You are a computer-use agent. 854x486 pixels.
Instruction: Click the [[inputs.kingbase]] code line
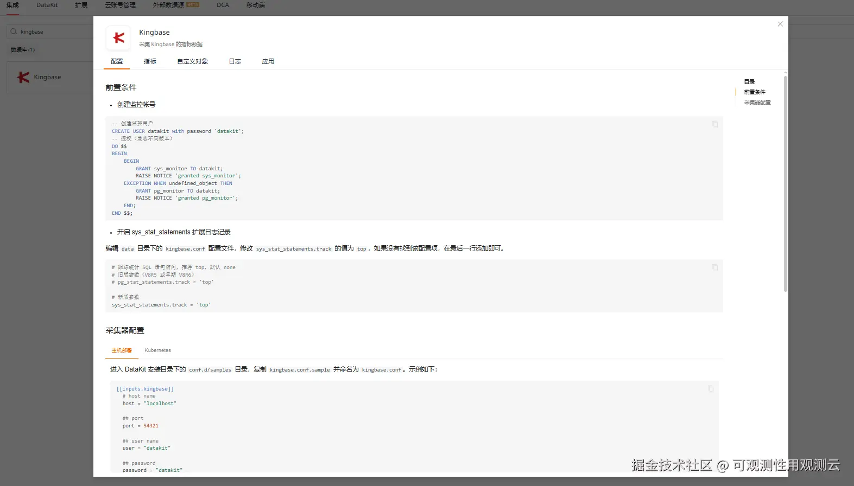point(145,389)
